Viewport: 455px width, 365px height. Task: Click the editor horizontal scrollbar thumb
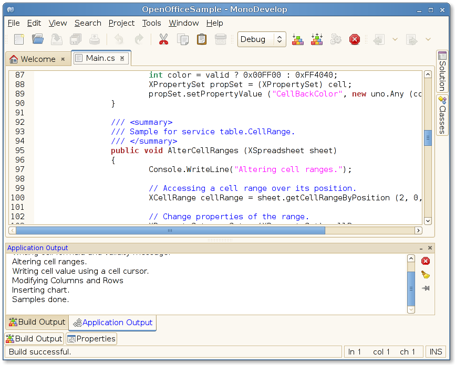click(x=170, y=231)
